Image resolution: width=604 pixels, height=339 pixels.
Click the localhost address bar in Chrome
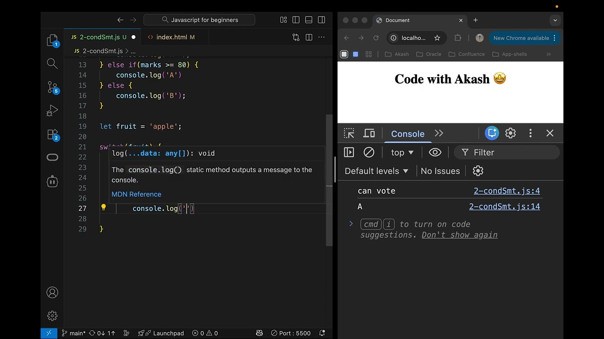pos(413,38)
